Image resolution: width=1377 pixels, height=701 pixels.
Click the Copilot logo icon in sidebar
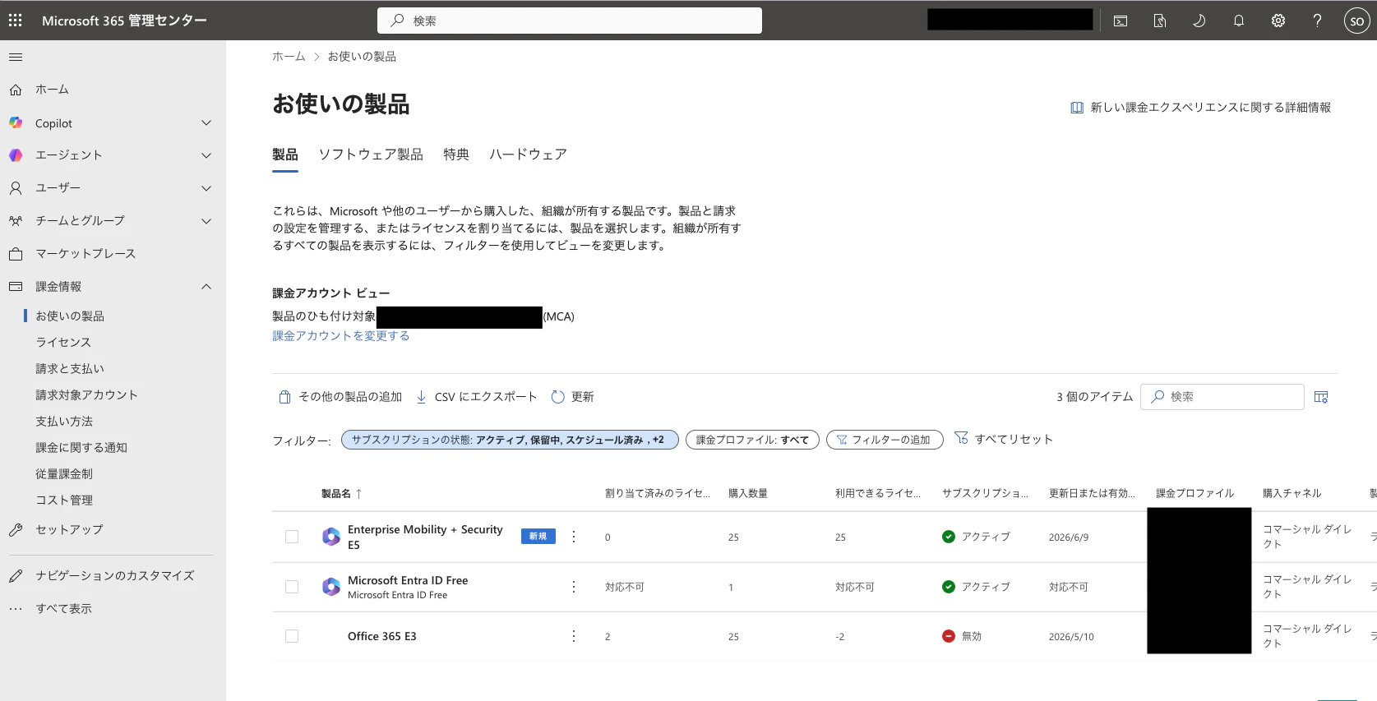(x=16, y=122)
